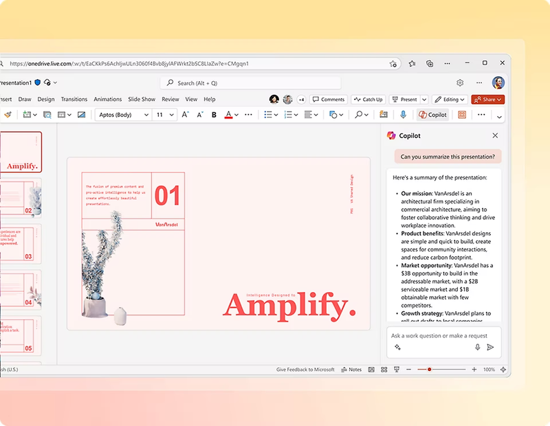
Task: Click the Shapes icon in toolbar
Action: [333, 115]
